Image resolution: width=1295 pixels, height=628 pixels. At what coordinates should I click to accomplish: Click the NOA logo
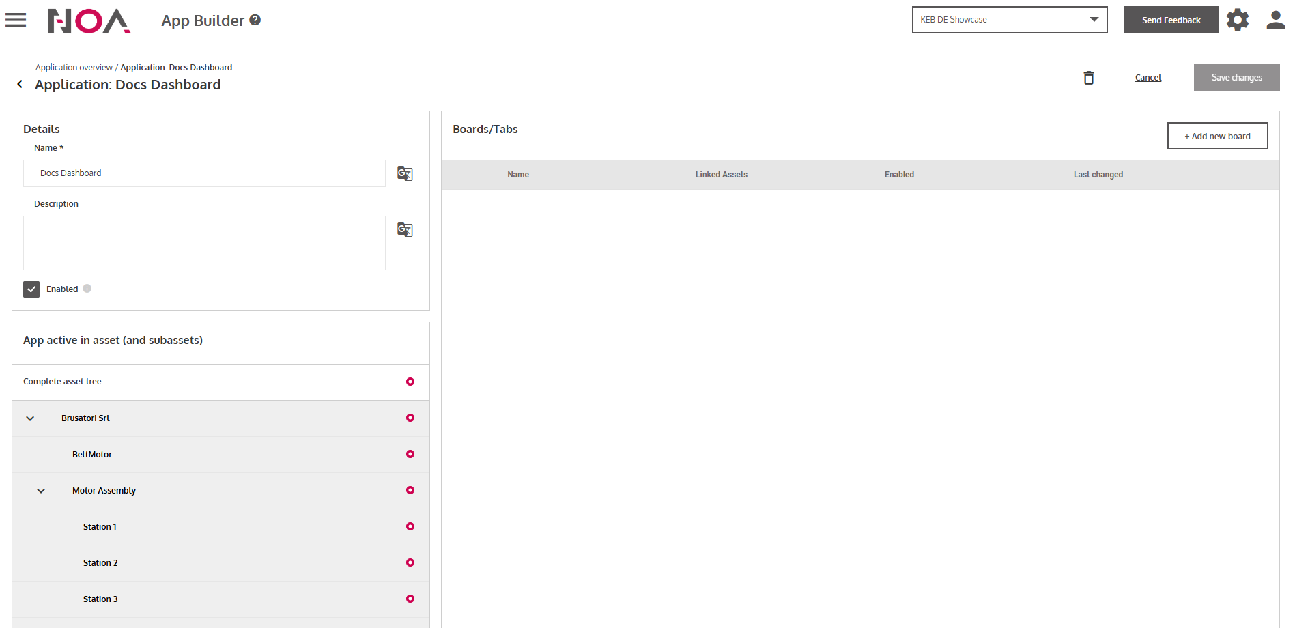89,21
